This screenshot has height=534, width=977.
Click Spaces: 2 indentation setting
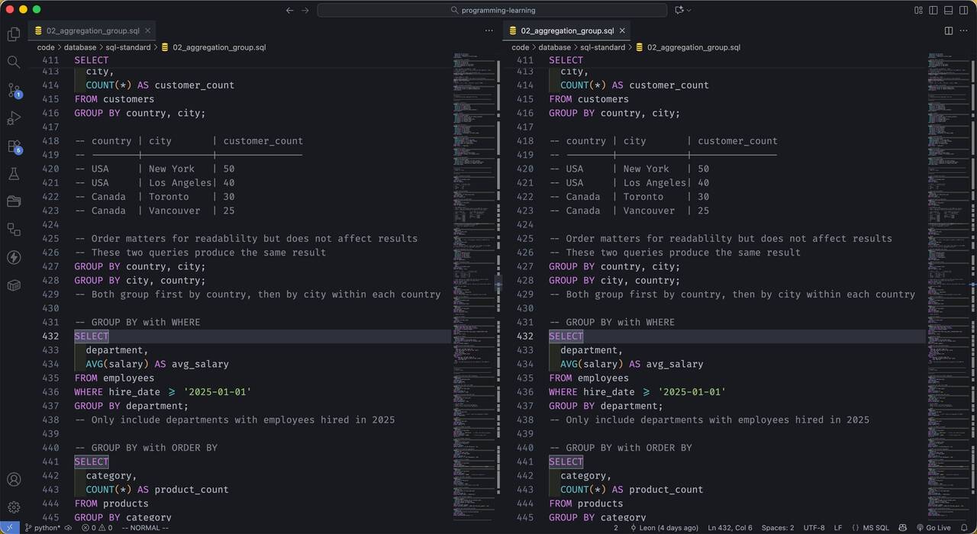click(778, 527)
